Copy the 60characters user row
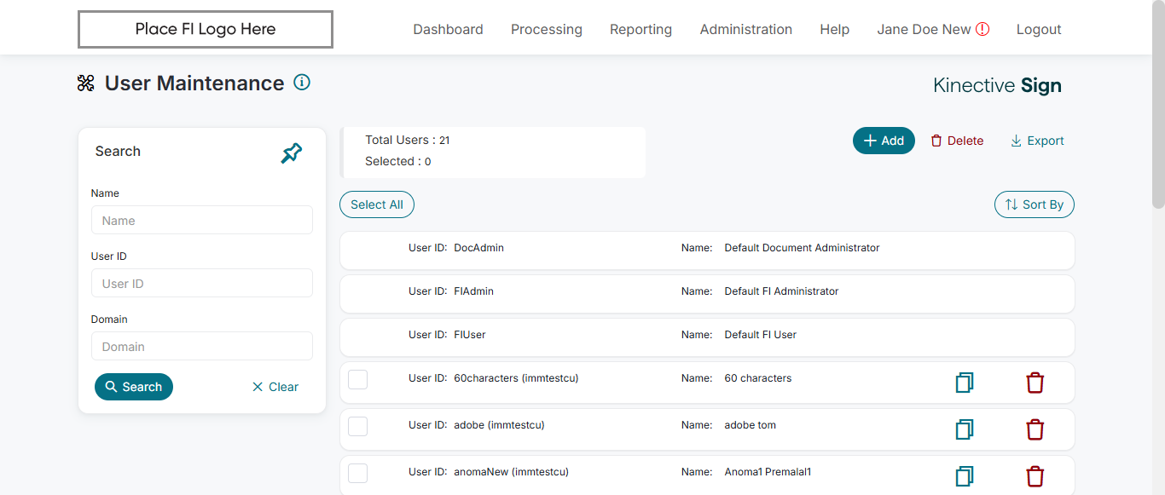 965,383
